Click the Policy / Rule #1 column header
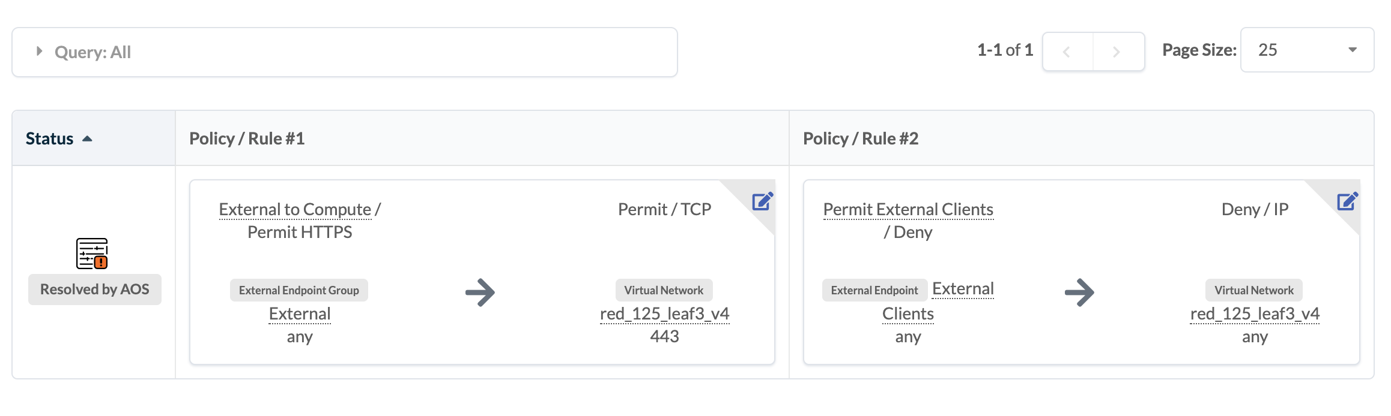Image resolution: width=1391 pixels, height=416 pixels. coord(247,138)
